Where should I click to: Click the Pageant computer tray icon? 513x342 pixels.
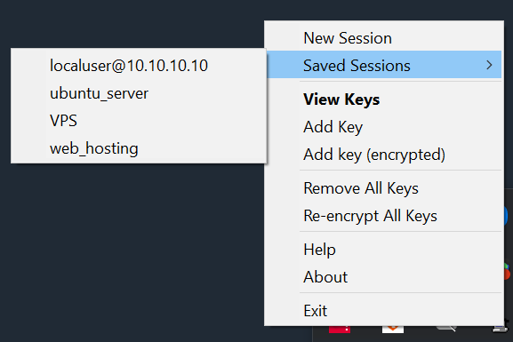(501, 328)
